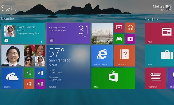Launch PowerPoint small tile

tap(29, 84)
